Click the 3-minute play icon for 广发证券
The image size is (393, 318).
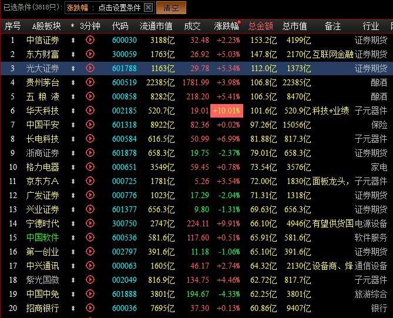[x=90, y=195]
